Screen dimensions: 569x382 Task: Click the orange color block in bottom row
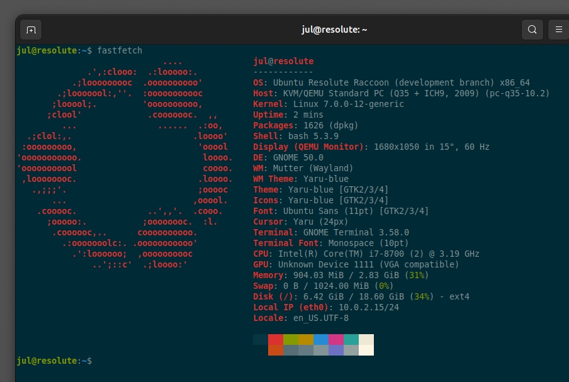pyautogui.click(x=276, y=351)
